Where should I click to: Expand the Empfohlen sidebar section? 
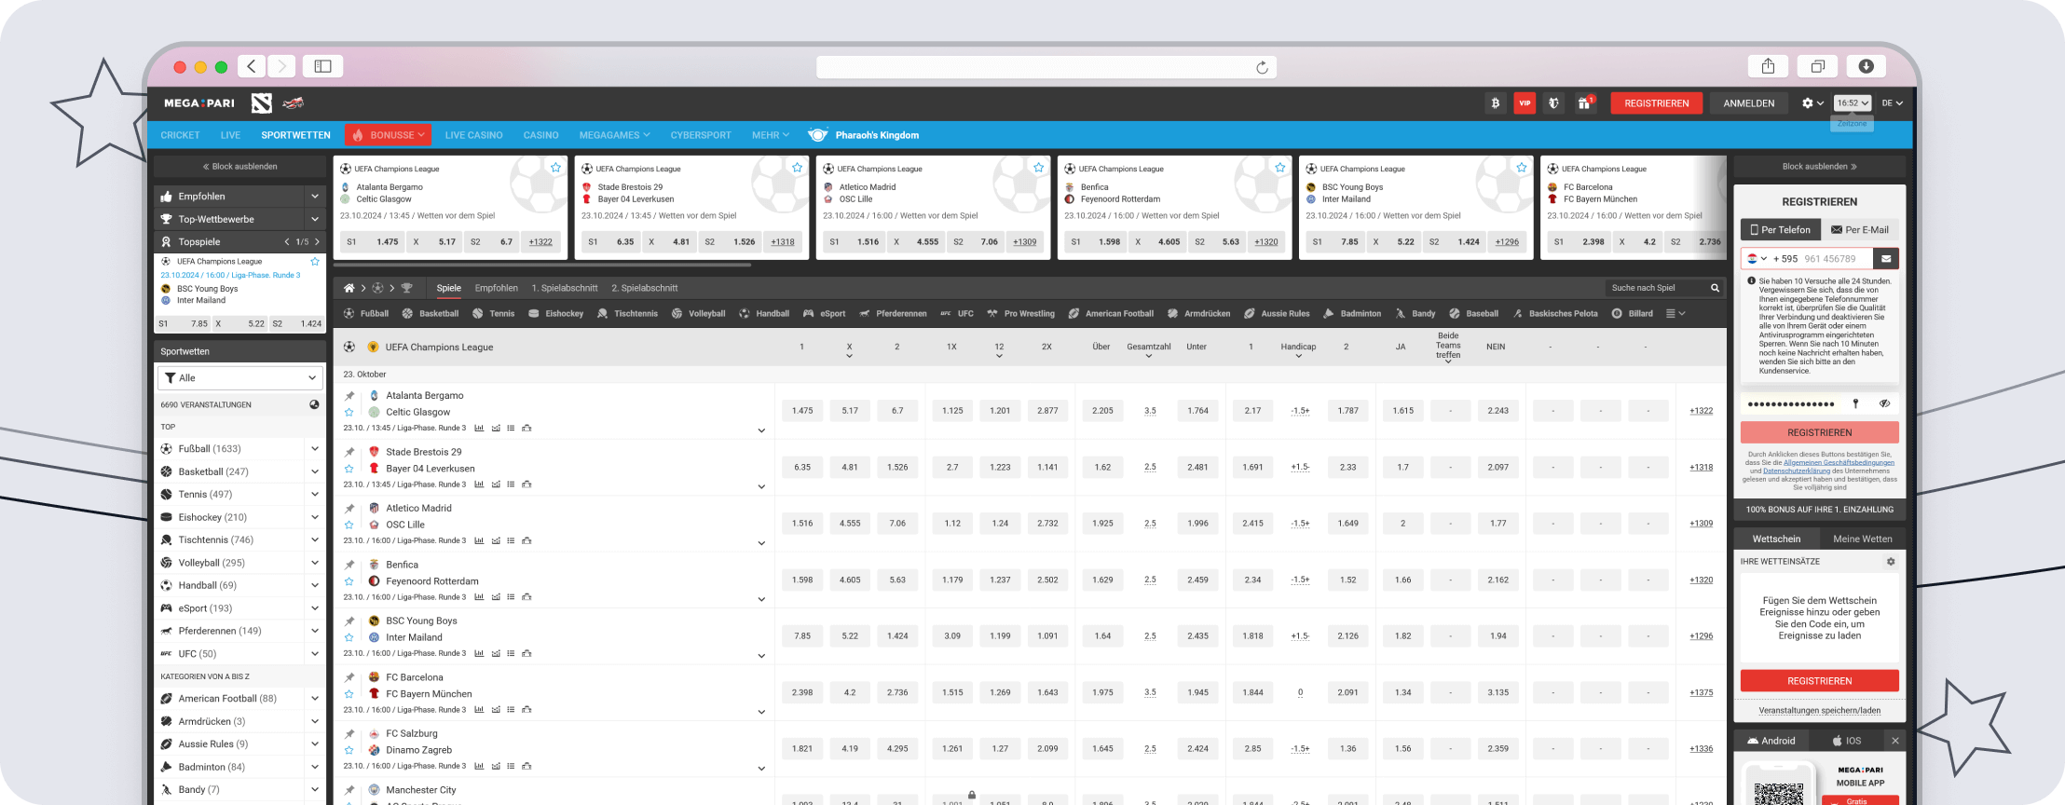coord(315,197)
